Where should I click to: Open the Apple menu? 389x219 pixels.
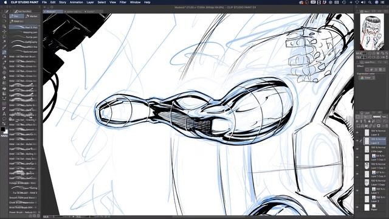coord(5,2)
